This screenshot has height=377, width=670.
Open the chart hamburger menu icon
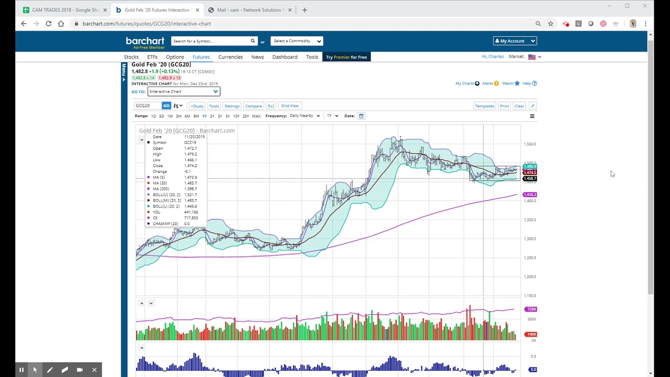click(532, 116)
